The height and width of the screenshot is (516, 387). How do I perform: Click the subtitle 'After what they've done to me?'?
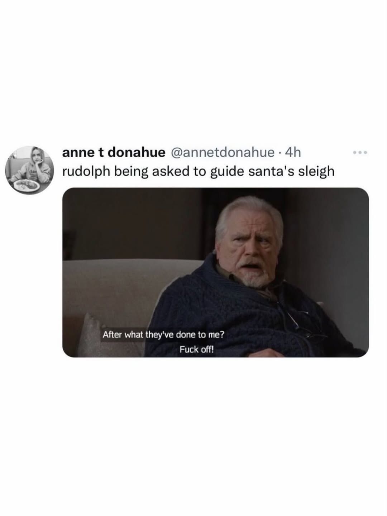click(163, 335)
